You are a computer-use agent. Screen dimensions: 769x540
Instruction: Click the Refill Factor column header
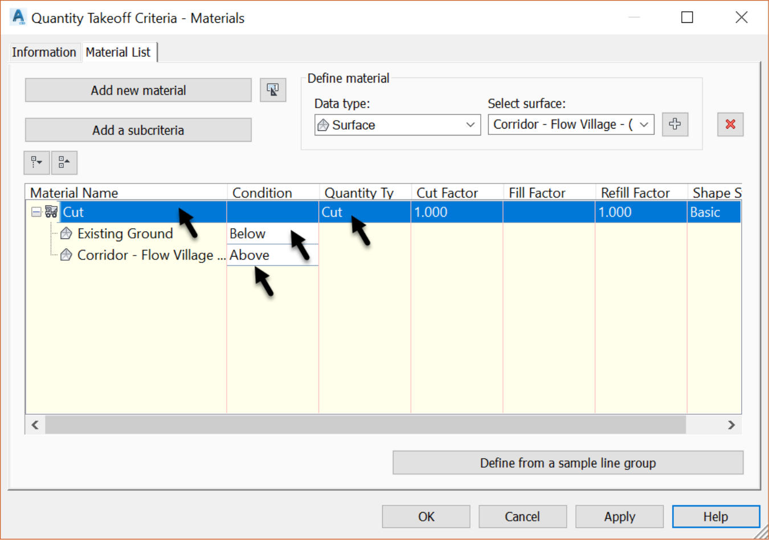pyautogui.click(x=641, y=192)
